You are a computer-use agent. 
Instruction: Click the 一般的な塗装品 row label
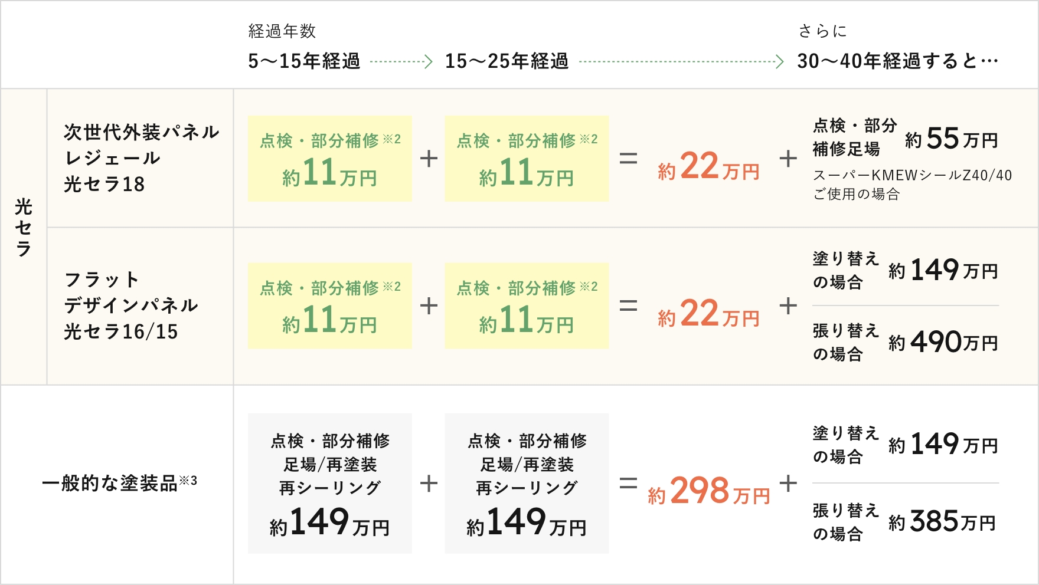[119, 484]
